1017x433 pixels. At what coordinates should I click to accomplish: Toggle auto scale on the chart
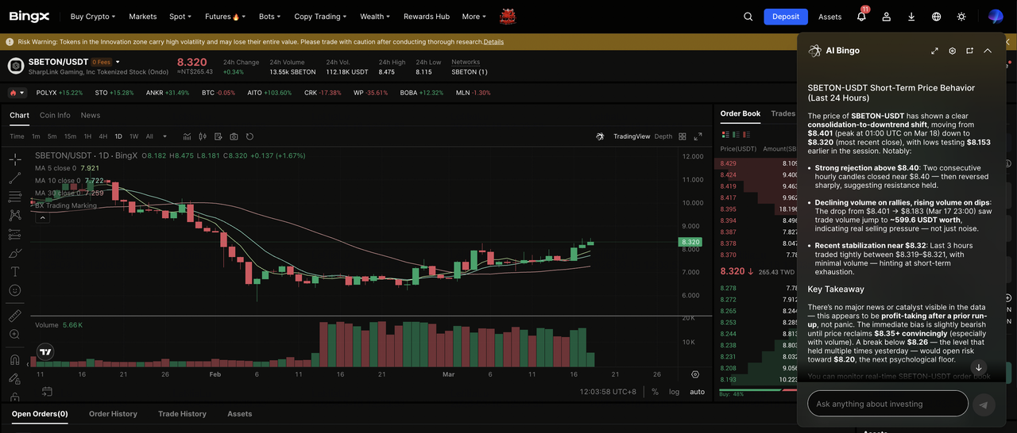click(x=697, y=392)
